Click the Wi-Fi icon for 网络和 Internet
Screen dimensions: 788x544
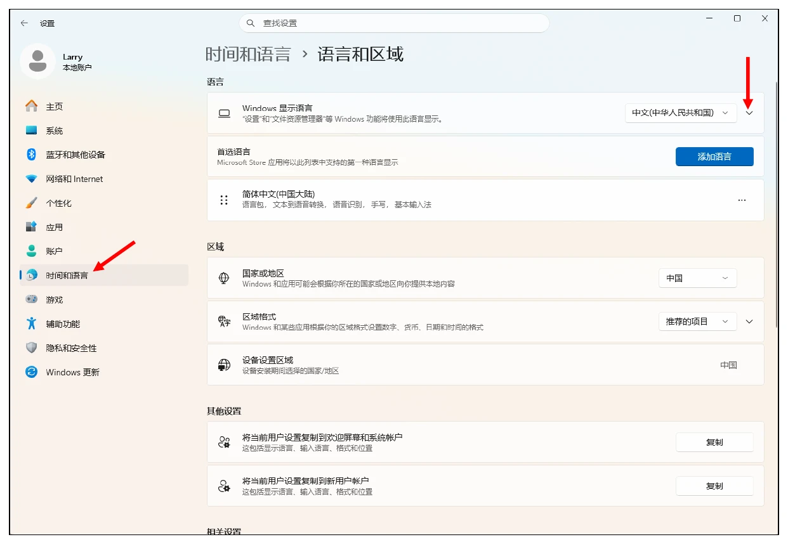point(31,179)
